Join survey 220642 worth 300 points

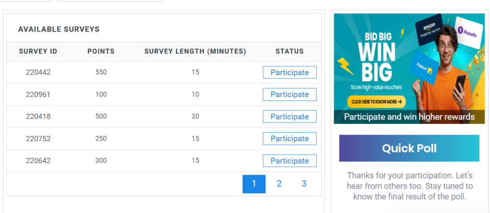pos(290,160)
